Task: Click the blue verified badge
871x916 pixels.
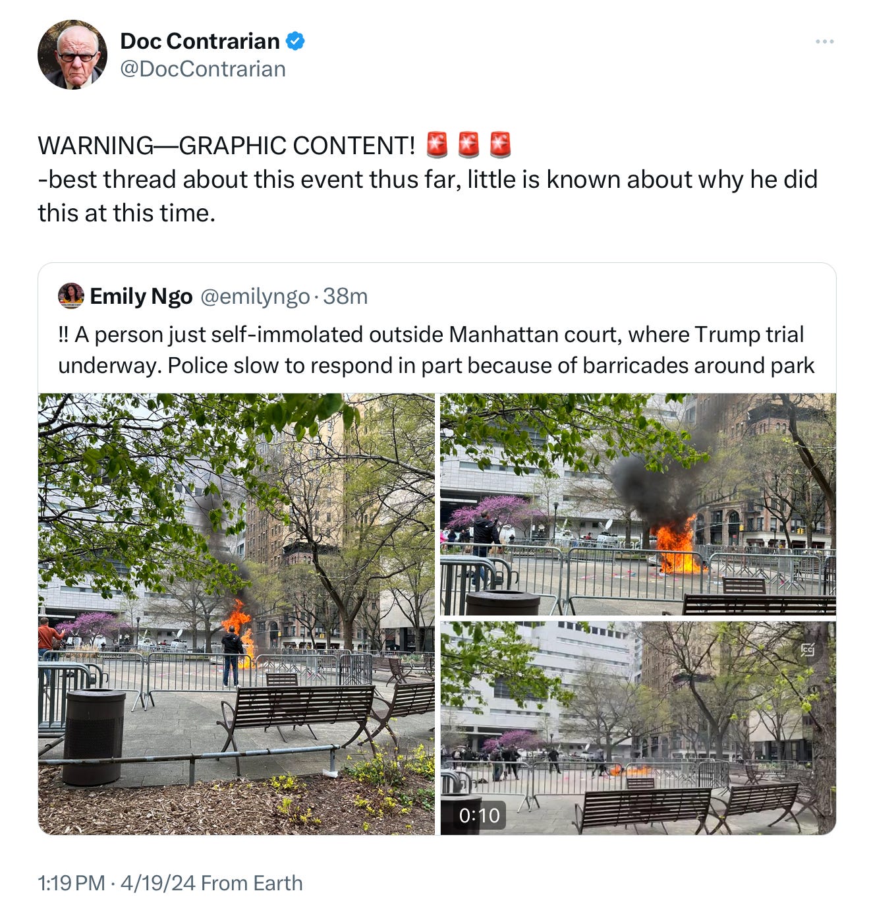Action: (x=295, y=41)
